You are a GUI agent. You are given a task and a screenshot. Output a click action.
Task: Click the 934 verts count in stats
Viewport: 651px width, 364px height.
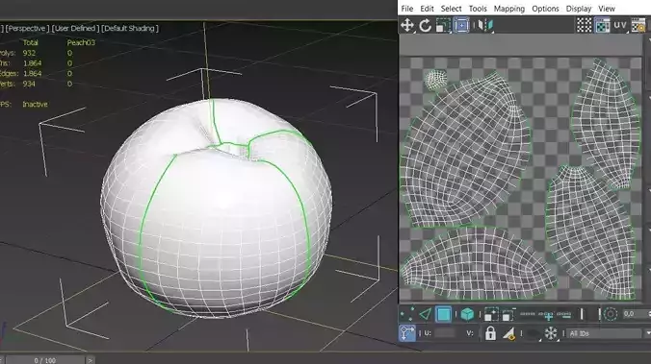(29, 84)
